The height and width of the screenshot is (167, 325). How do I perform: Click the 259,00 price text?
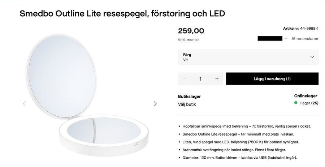[191, 31]
